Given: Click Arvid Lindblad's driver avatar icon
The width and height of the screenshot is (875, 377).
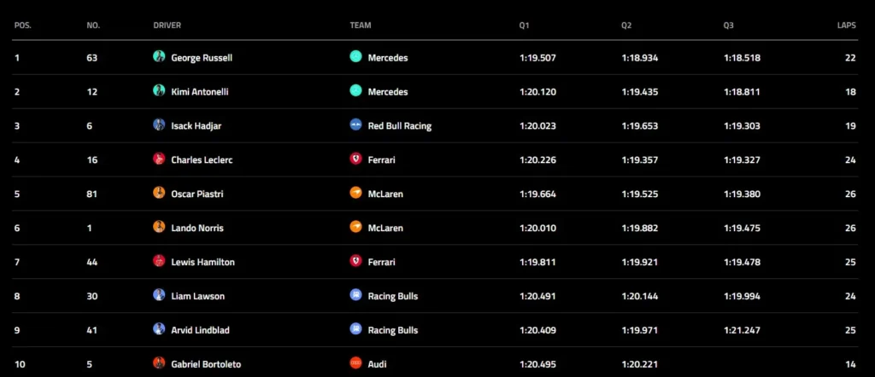Looking at the screenshot, I should (159, 330).
